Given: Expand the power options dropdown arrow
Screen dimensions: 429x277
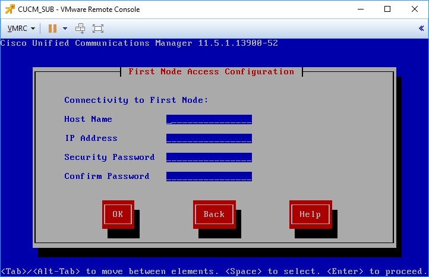Looking at the screenshot, I should [x=65, y=29].
